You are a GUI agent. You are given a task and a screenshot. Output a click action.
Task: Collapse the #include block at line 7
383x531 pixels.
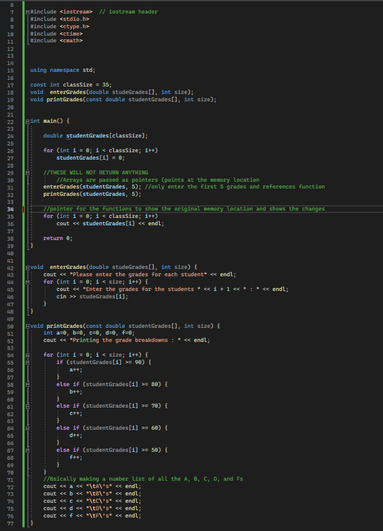[28, 12]
